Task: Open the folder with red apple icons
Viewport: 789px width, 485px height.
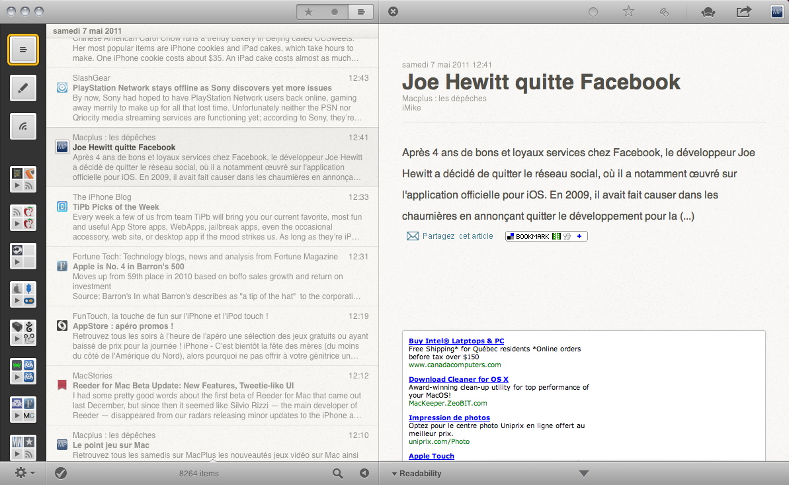Action: (23, 218)
